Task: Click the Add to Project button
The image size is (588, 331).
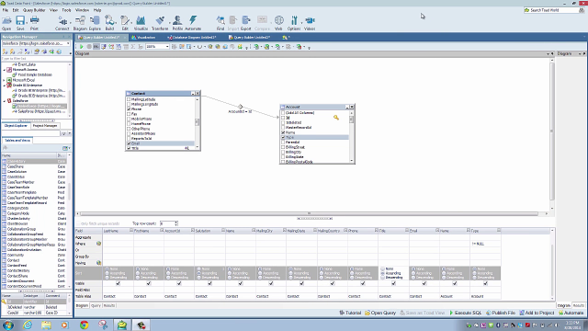Action: tap(537, 313)
